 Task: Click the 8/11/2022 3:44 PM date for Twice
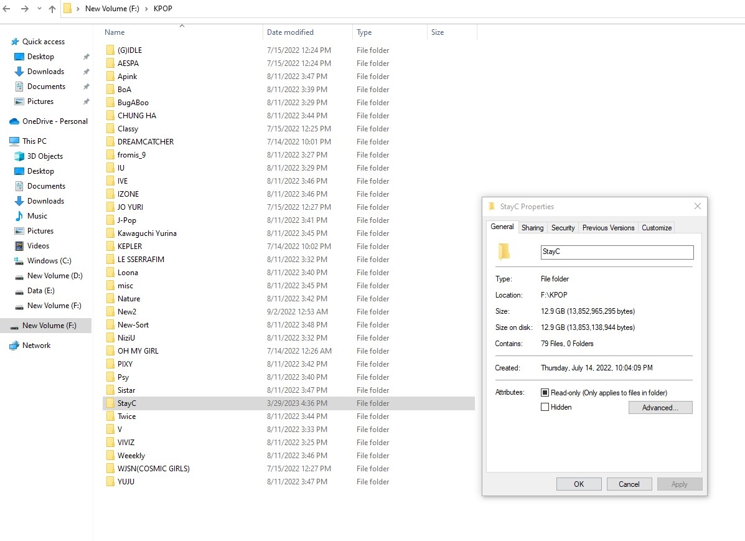[x=297, y=416]
